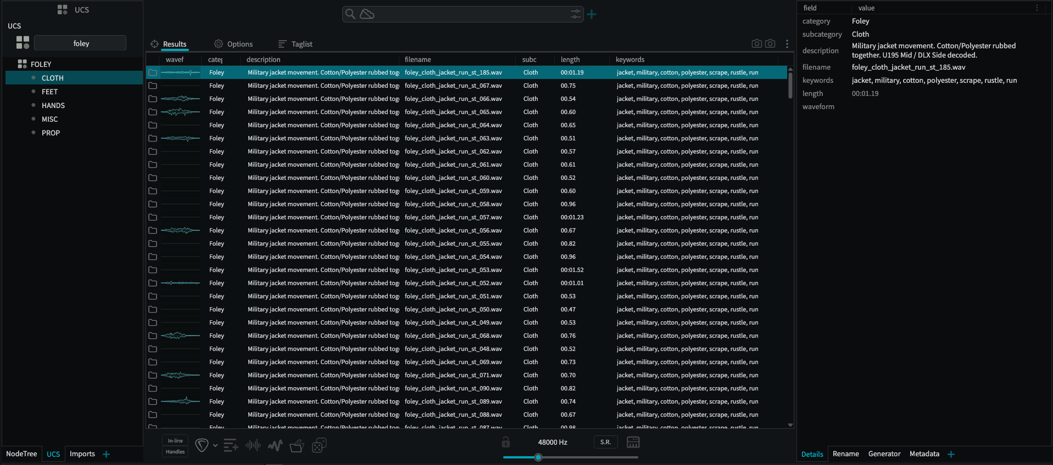
Task: Switch to the Options tab
Action: tap(240, 44)
